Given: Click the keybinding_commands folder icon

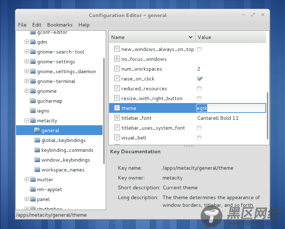Looking at the screenshot, I should pyautogui.click(x=37, y=150).
